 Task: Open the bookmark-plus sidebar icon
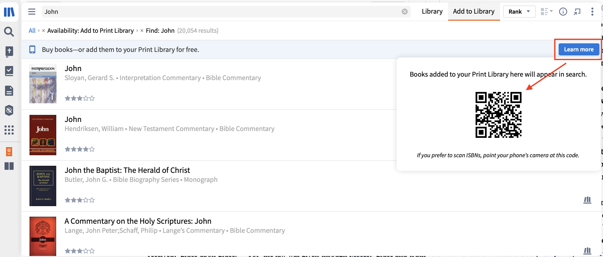tap(9, 52)
